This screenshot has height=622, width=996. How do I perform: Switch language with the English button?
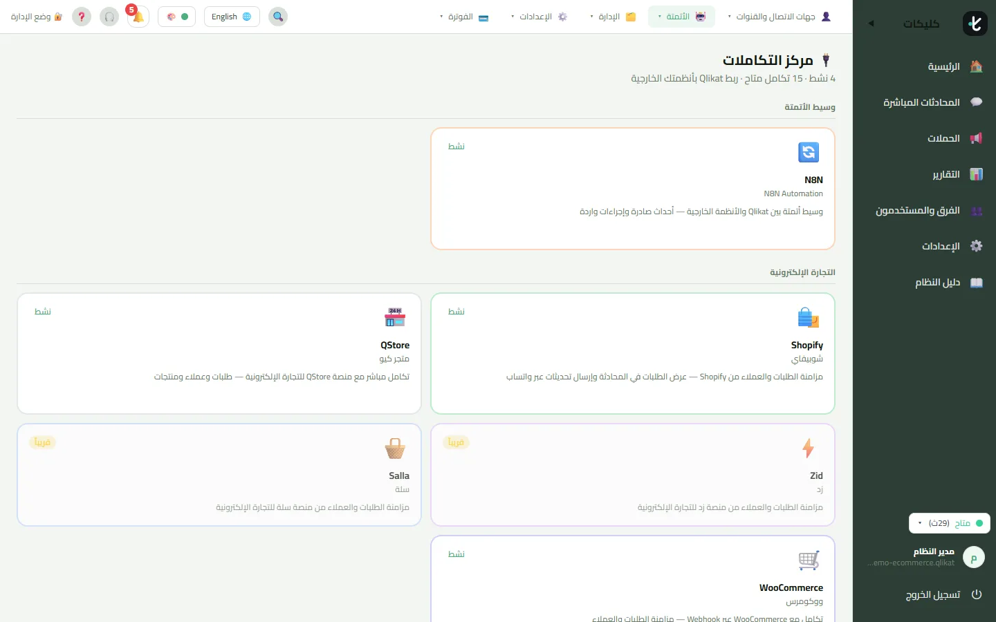pos(232,17)
